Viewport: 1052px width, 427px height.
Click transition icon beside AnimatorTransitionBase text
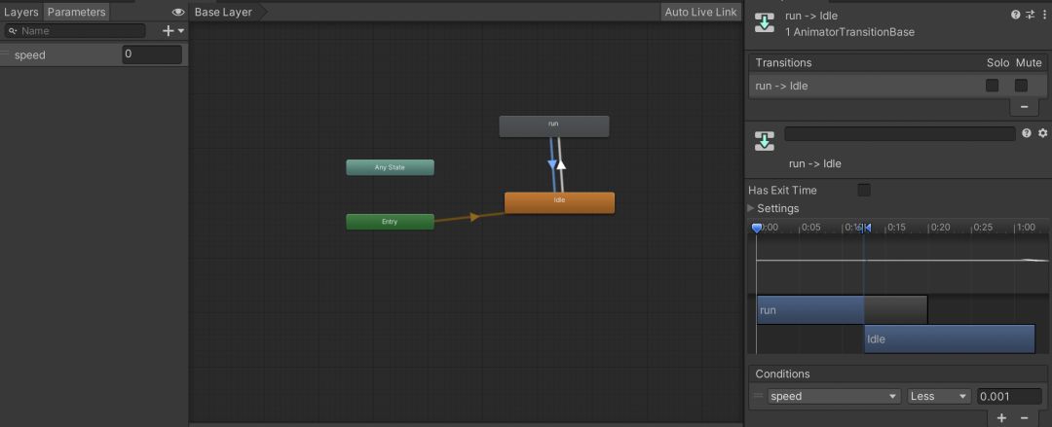coord(765,22)
